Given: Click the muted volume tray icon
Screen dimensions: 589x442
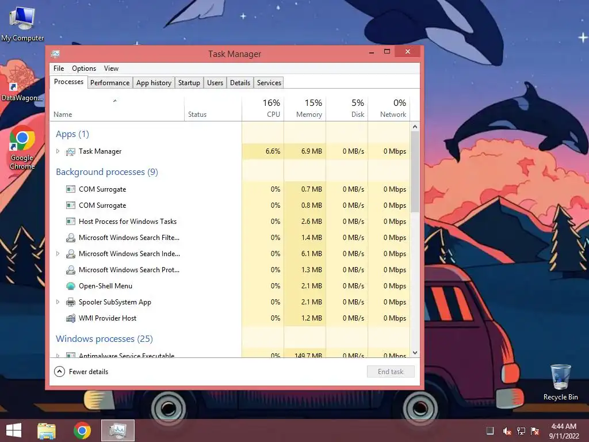Looking at the screenshot, I should [x=507, y=430].
